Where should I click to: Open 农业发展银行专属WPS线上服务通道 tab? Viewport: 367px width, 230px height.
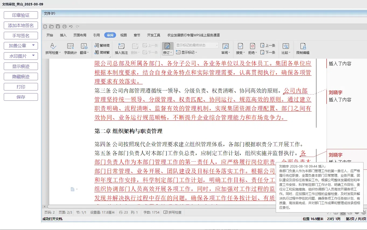[194, 35]
